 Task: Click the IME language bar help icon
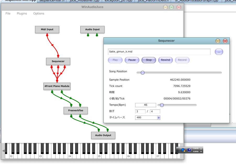click(x=189, y=150)
